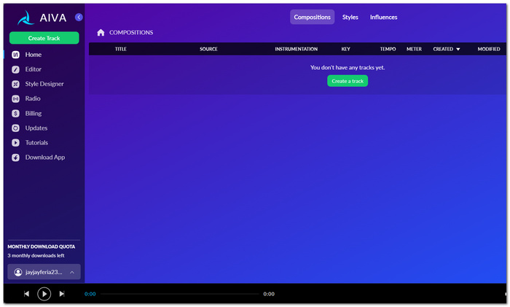Switch to the Influences tab
The width and height of the screenshot is (510, 307).
pos(383,18)
